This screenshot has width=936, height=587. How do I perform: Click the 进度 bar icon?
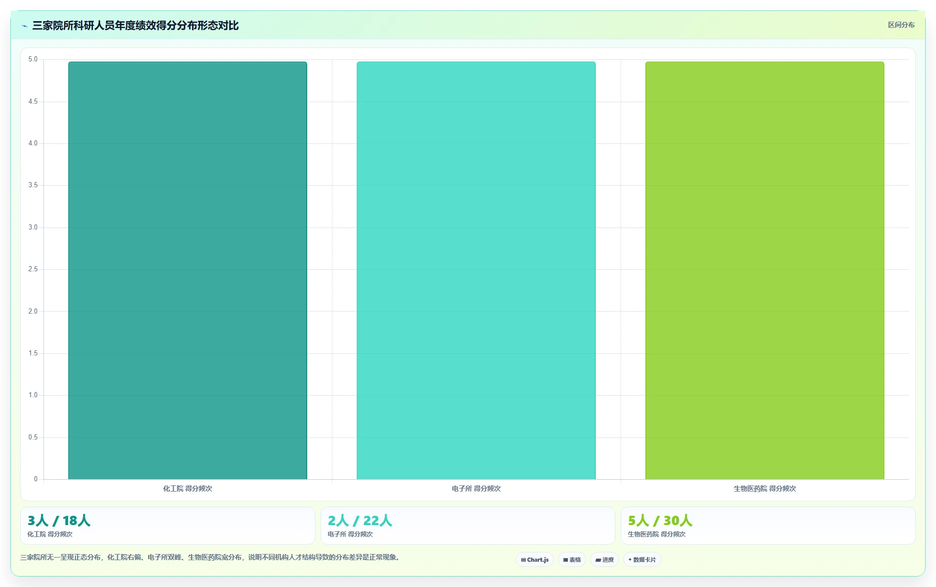point(598,560)
